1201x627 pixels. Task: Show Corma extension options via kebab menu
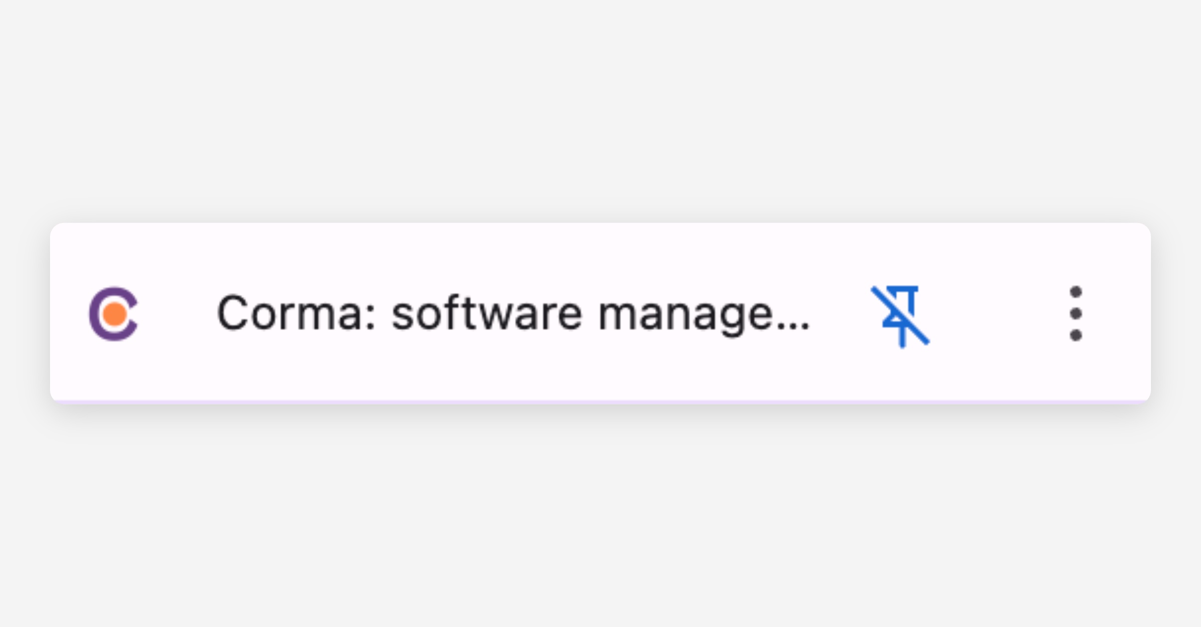pyautogui.click(x=1075, y=313)
